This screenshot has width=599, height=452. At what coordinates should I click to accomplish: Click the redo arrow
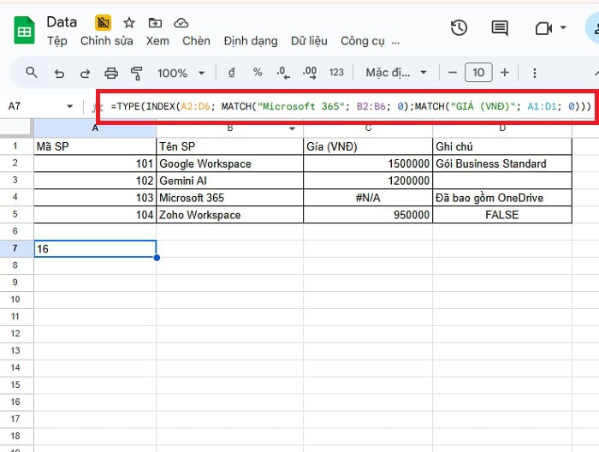click(85, 73)
